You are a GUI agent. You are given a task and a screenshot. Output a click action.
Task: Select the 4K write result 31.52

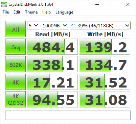(x=105, y=82)
